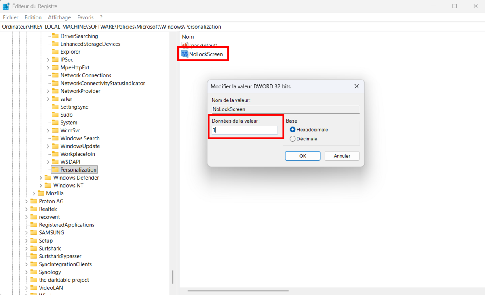Click the (par défaut) string value icon
485x295 pixels.
click(x=185, y=46)
